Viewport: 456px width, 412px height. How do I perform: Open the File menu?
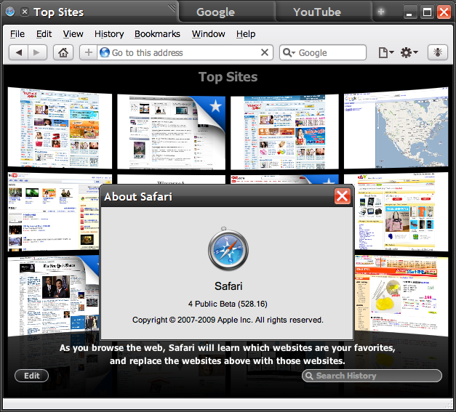click(17, 34)
